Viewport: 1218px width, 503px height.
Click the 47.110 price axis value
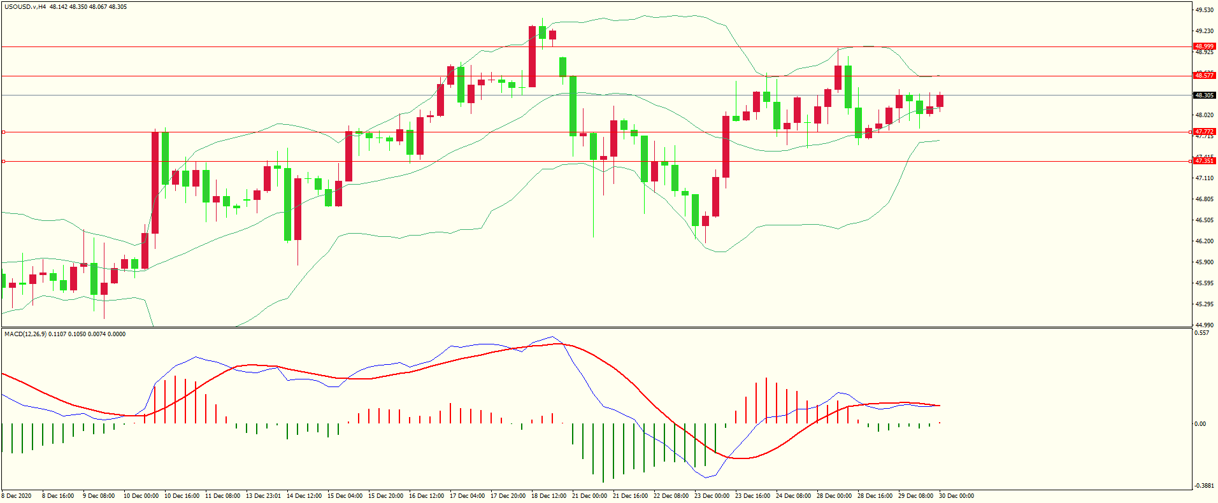tap(1204, 178)
